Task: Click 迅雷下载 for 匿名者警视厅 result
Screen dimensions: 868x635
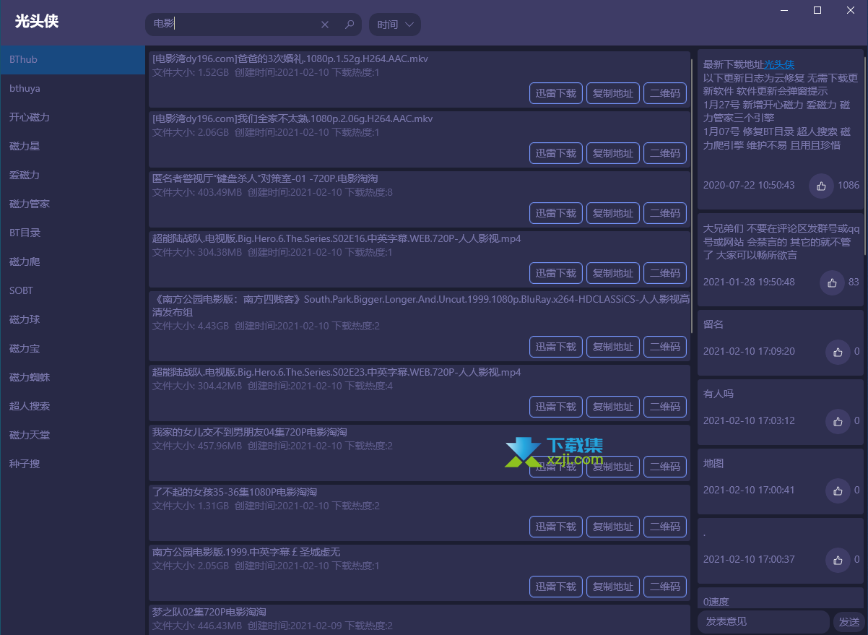Action: pyautogui.click(x=556, y=213)
